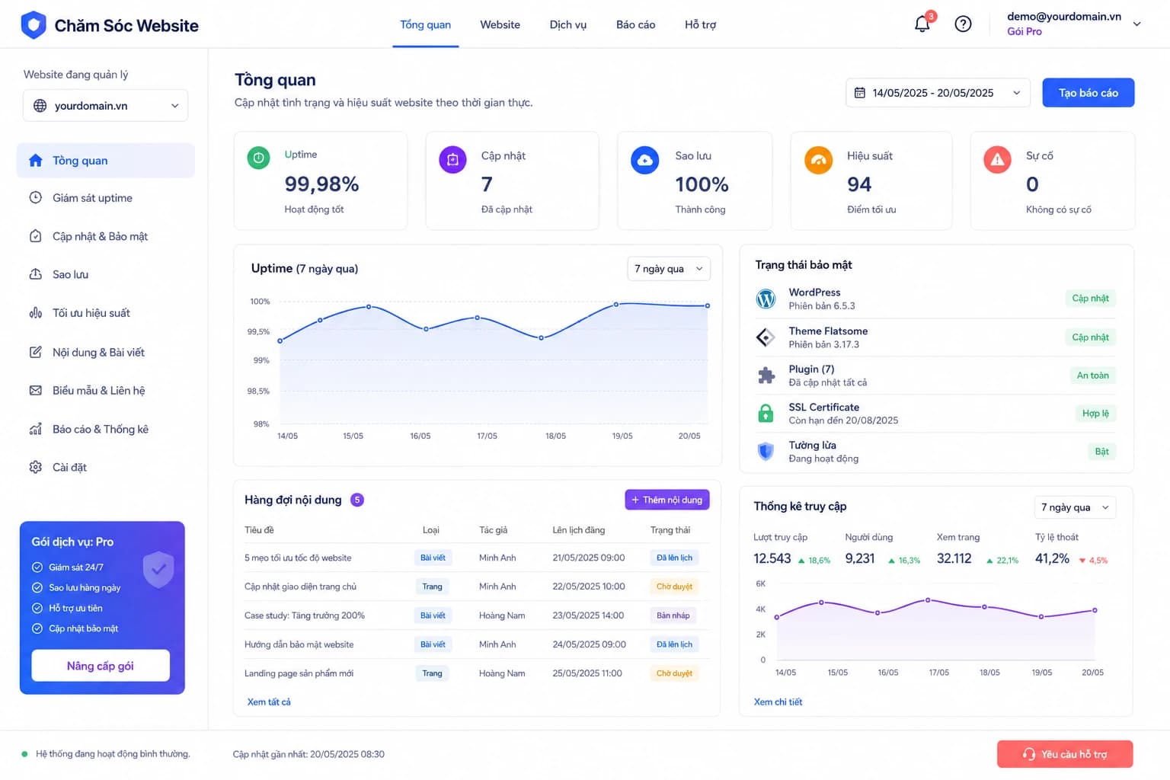Image resolution: width=1170 pixels, height=780 pixels.
Task: Switch to the Tổng quan top tab
Action: coord(426,24)
